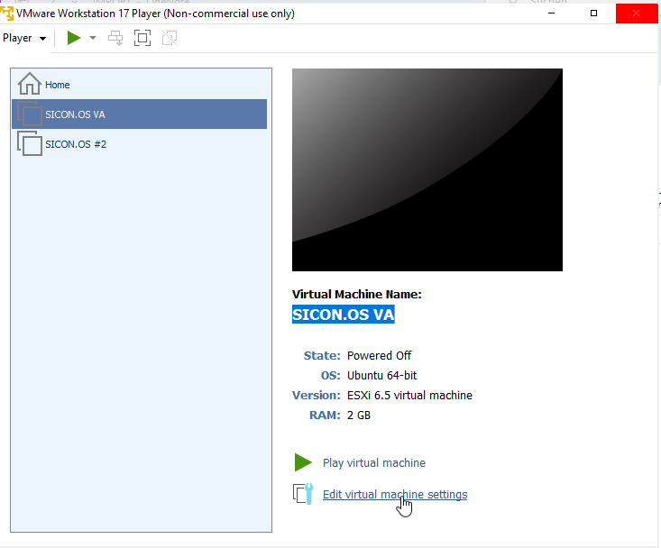Click the highlighted SICON.OS VA name field
The width and height of the screenshot is (661, 548).
tap(344, 315)
